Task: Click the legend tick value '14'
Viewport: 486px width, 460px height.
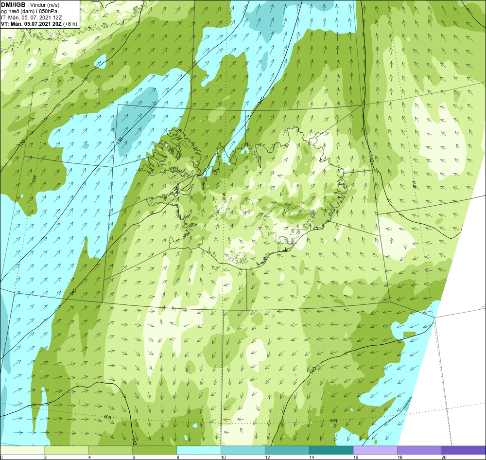Action: tap(312, 457)
